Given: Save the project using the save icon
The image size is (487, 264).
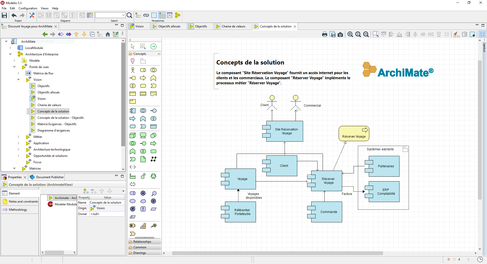Looking at the screenshot, I should click(x=4, y=15).
